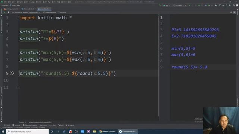Click the attach debugger toolbar icon

(x=209, y=5)
